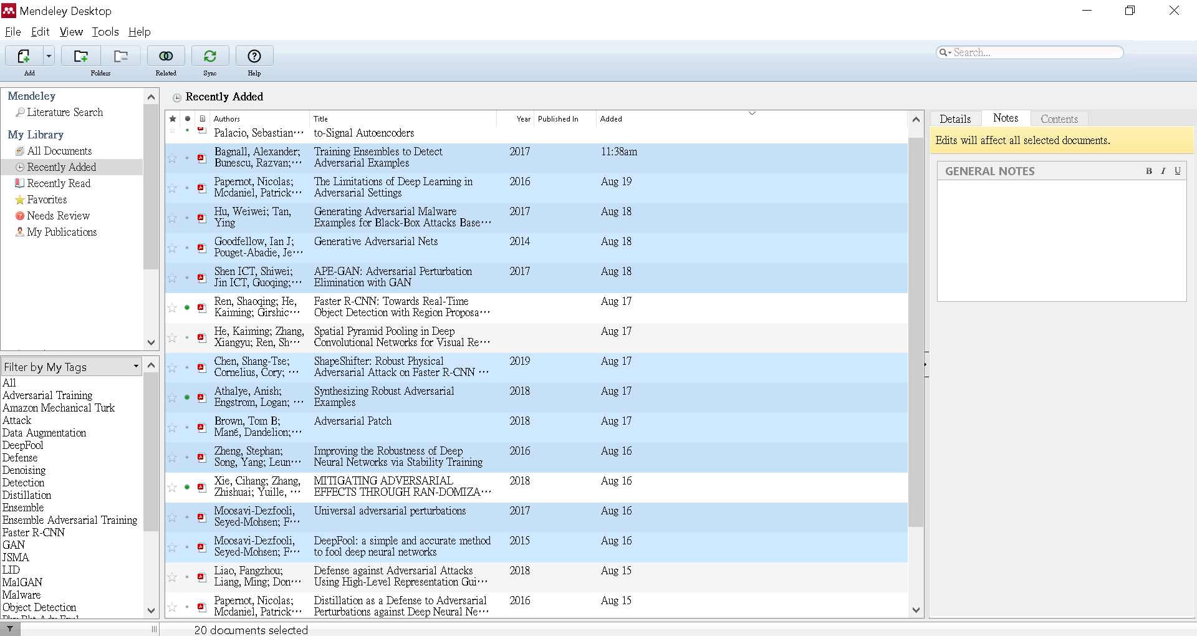Screen dimensions: 1197x636
Task: Select Recently Read in sidebar
Action: [x=59, y=183]
